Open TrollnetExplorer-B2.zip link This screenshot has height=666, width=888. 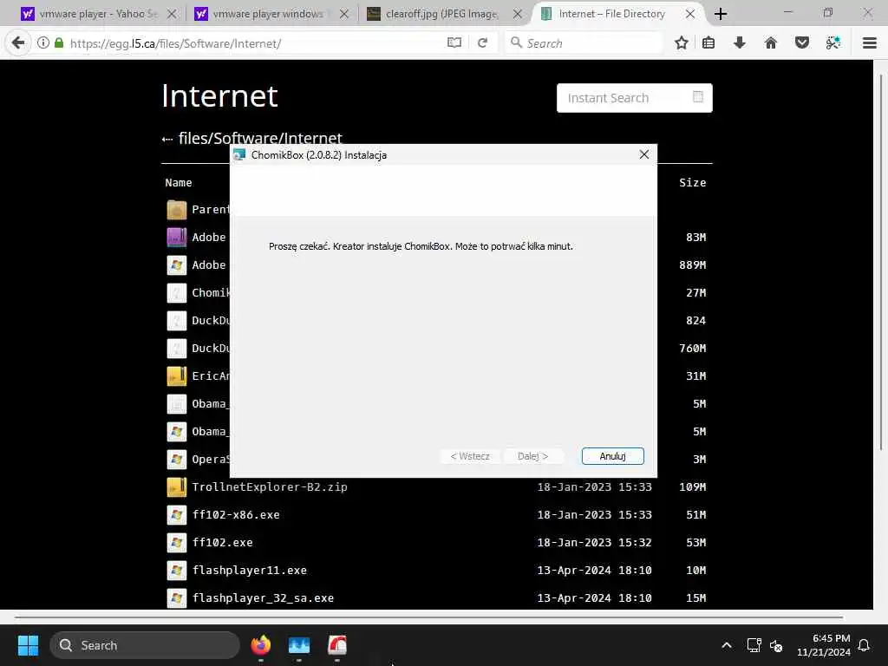(x=270, y=487)
